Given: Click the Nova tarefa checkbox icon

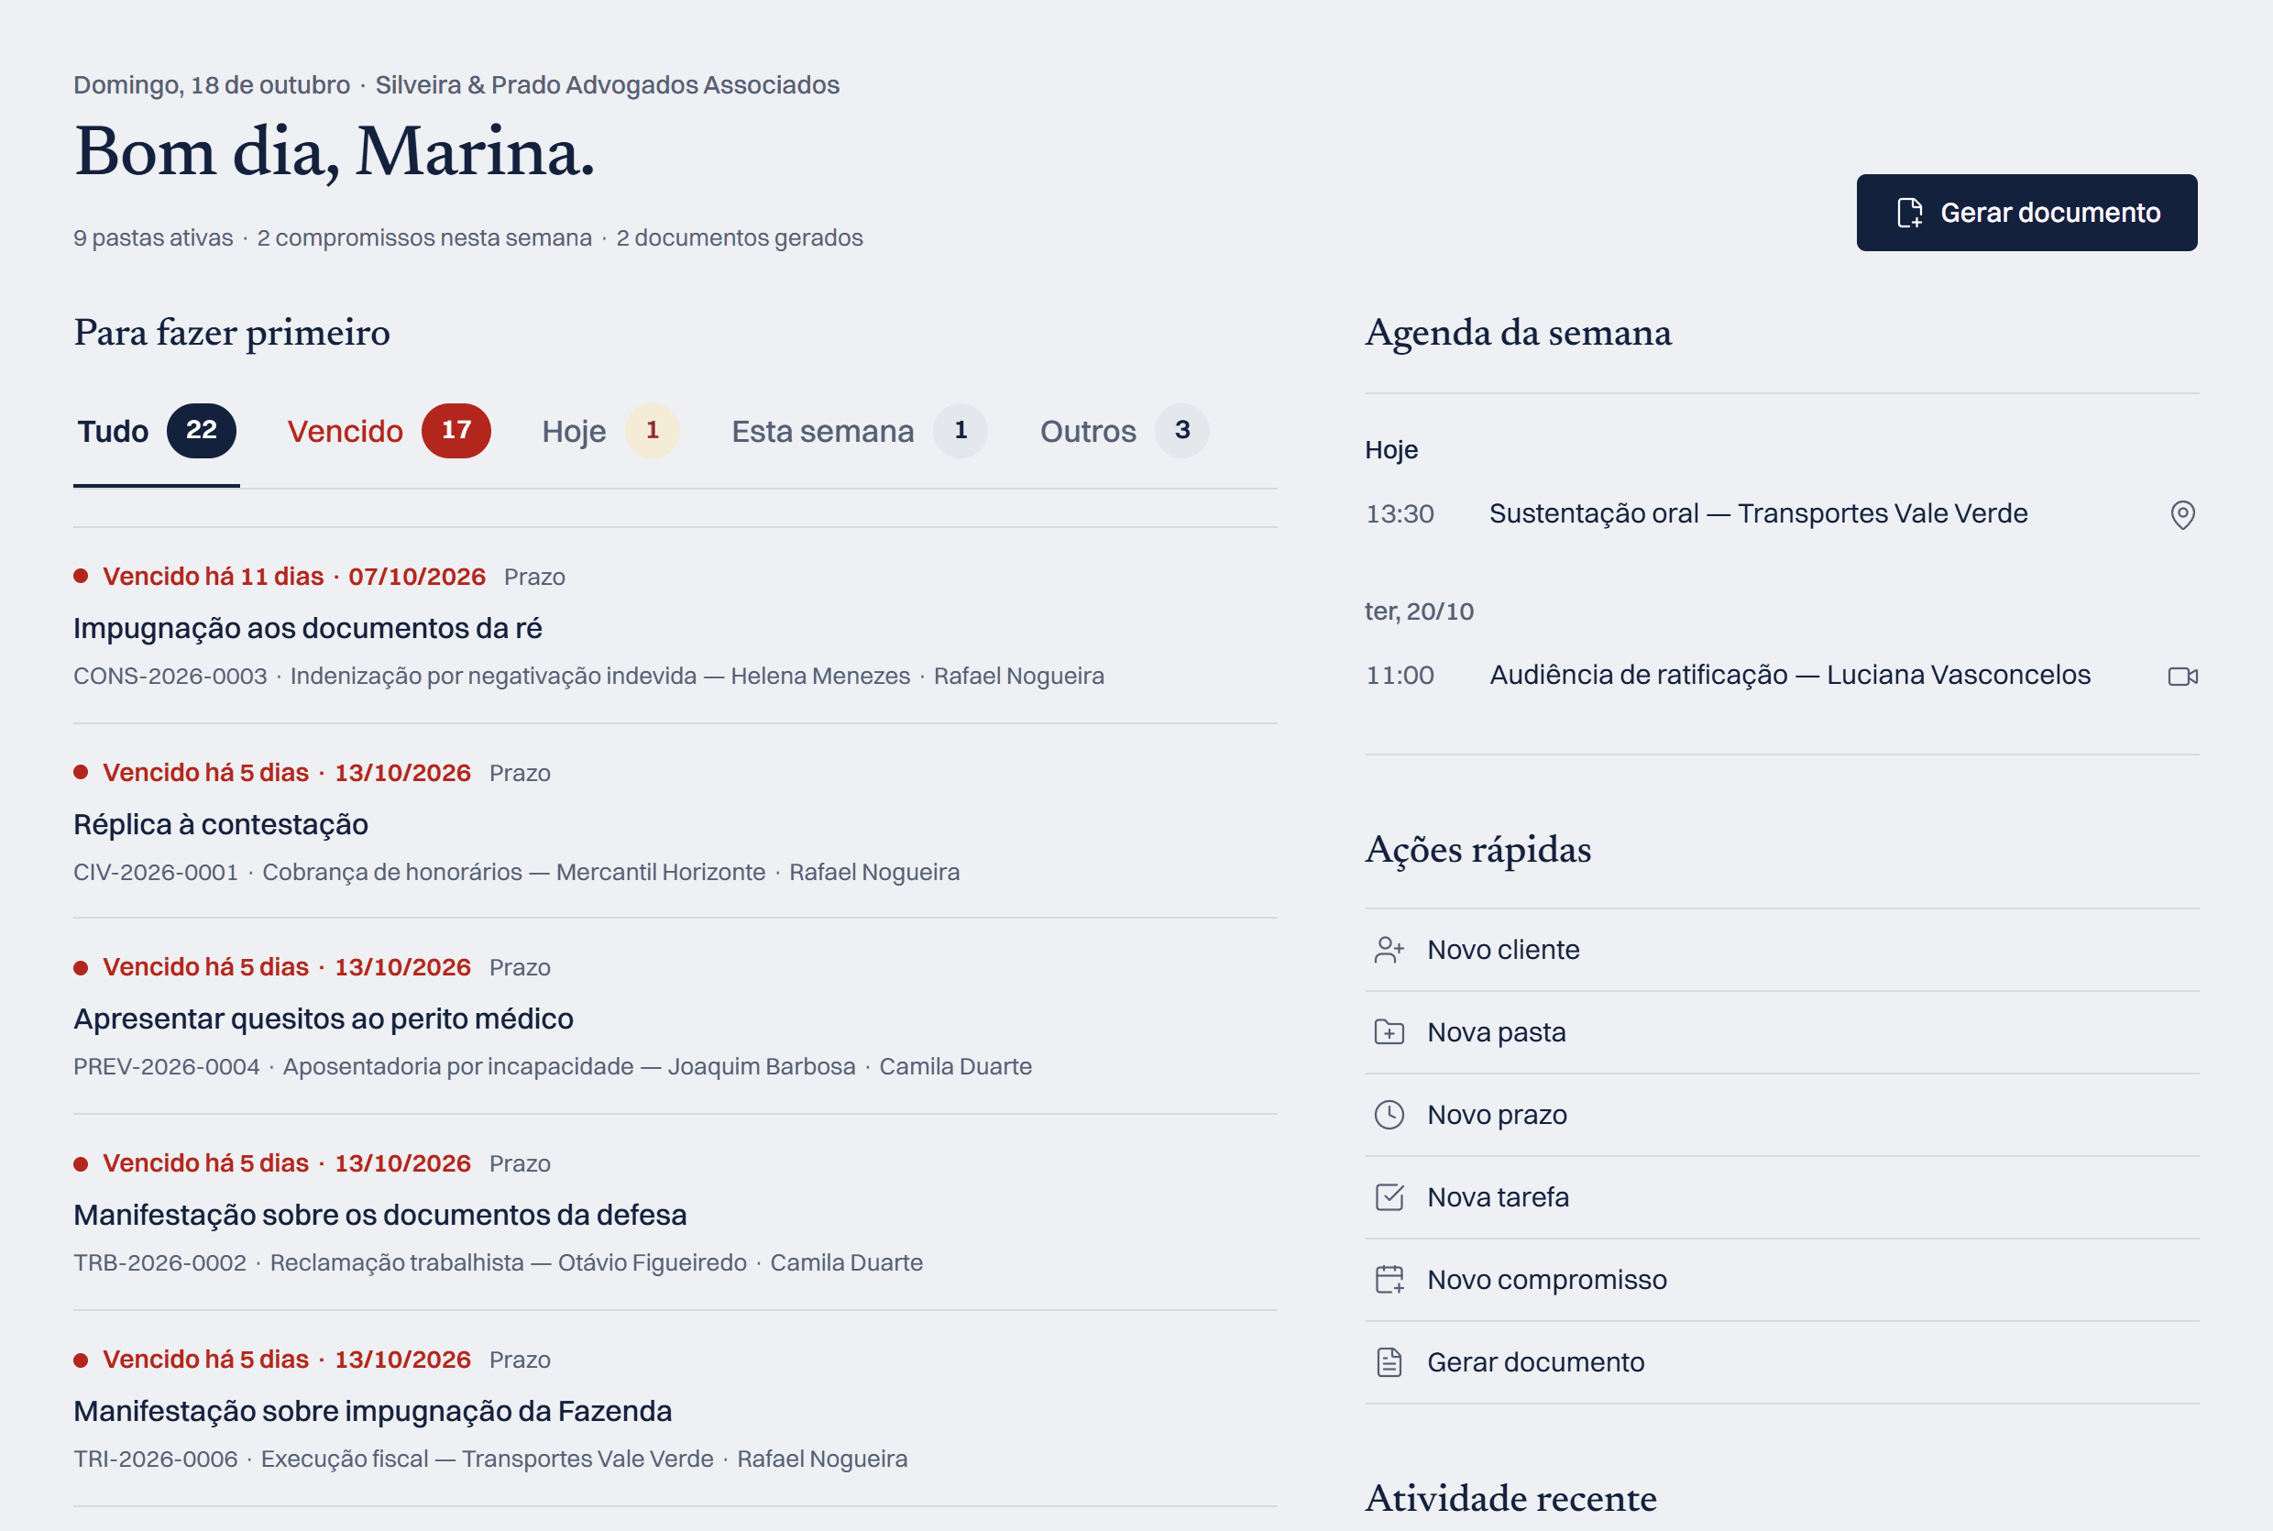Looking at the screenshot, I should [1389, 1197].
